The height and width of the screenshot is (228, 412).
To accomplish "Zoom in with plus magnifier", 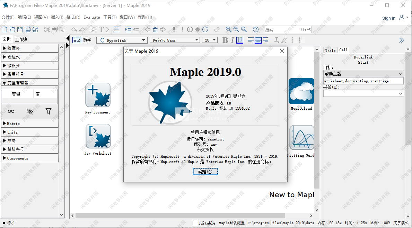I will tap(229, 29).
